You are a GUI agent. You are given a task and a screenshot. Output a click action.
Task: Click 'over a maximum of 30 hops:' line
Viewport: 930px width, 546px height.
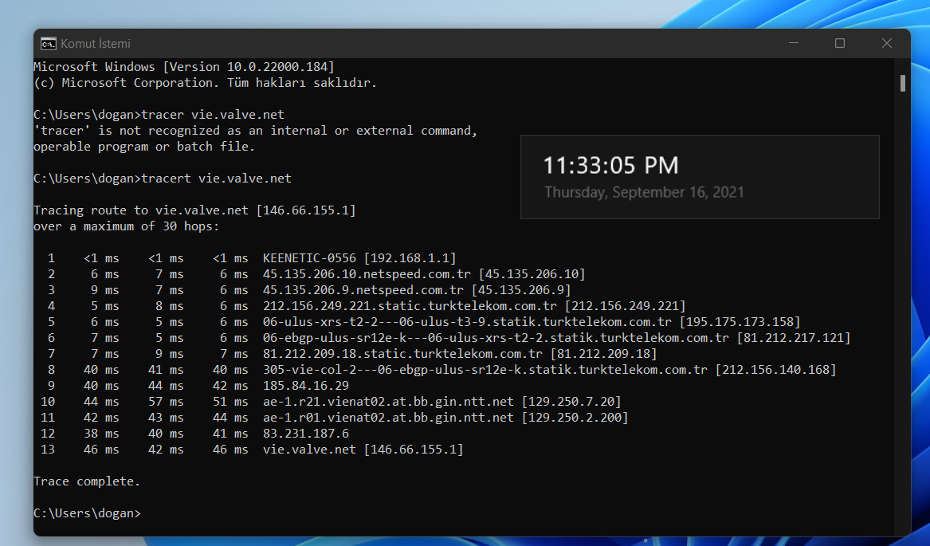(127, 226)
